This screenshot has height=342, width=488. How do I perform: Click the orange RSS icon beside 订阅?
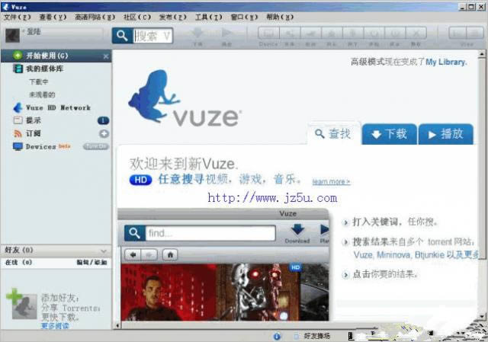[18, 133]
